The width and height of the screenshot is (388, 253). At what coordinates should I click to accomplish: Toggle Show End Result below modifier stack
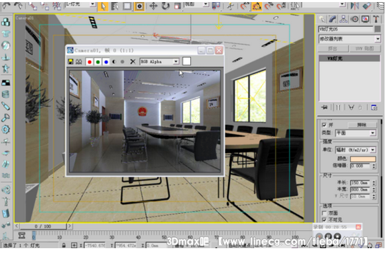338,107
